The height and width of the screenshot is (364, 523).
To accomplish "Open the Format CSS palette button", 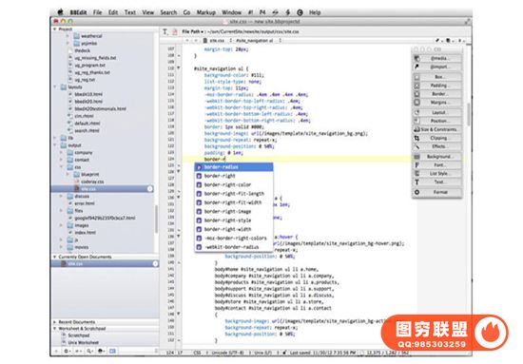I will point(437,192).
